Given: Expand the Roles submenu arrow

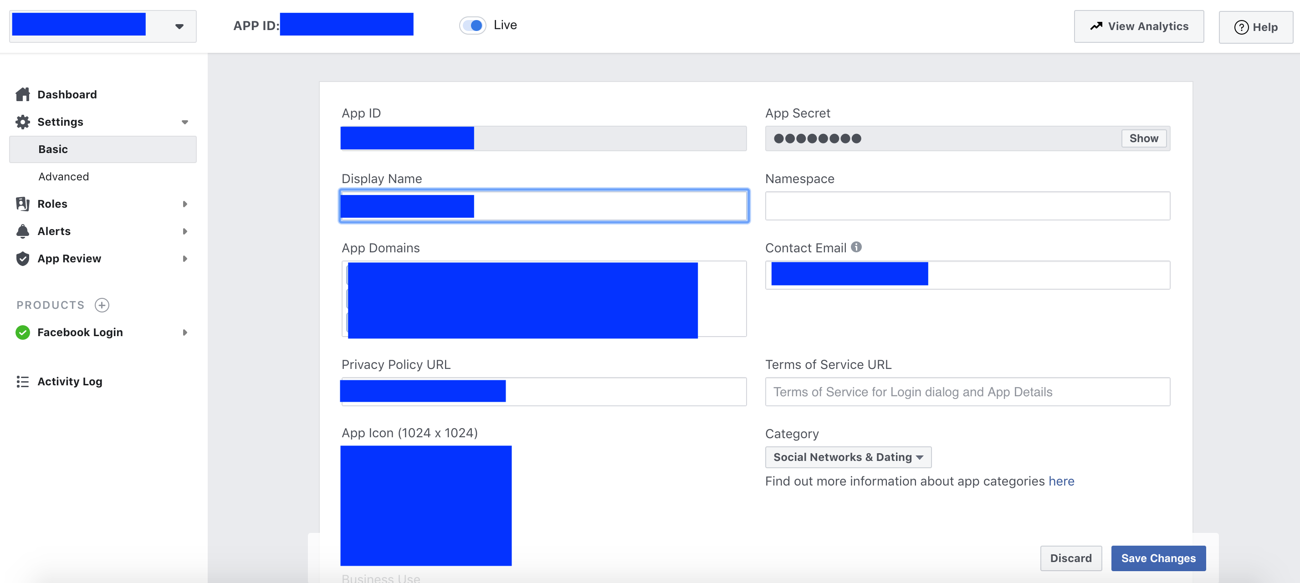Looking at the screenshot, I should [184, 204].
